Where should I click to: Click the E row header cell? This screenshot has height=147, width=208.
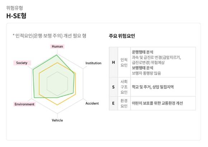[x=113, y=103]
